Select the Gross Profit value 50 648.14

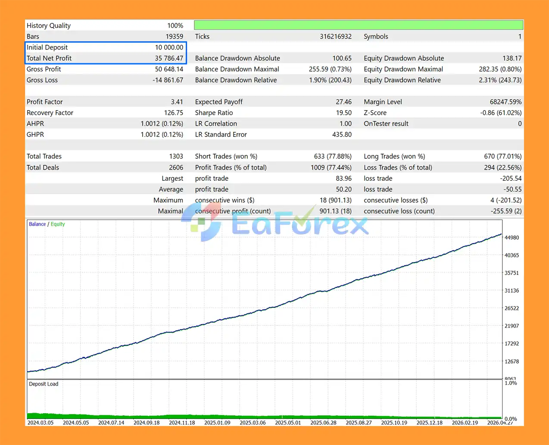[169, 69]
